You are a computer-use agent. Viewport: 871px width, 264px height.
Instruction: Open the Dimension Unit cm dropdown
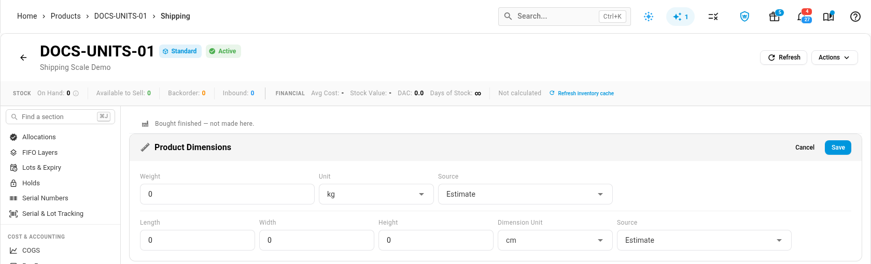[555, 240]
